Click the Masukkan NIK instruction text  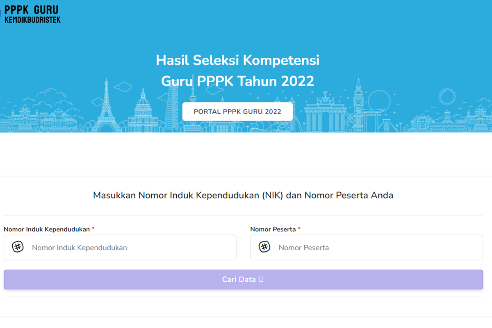[243, 195]
